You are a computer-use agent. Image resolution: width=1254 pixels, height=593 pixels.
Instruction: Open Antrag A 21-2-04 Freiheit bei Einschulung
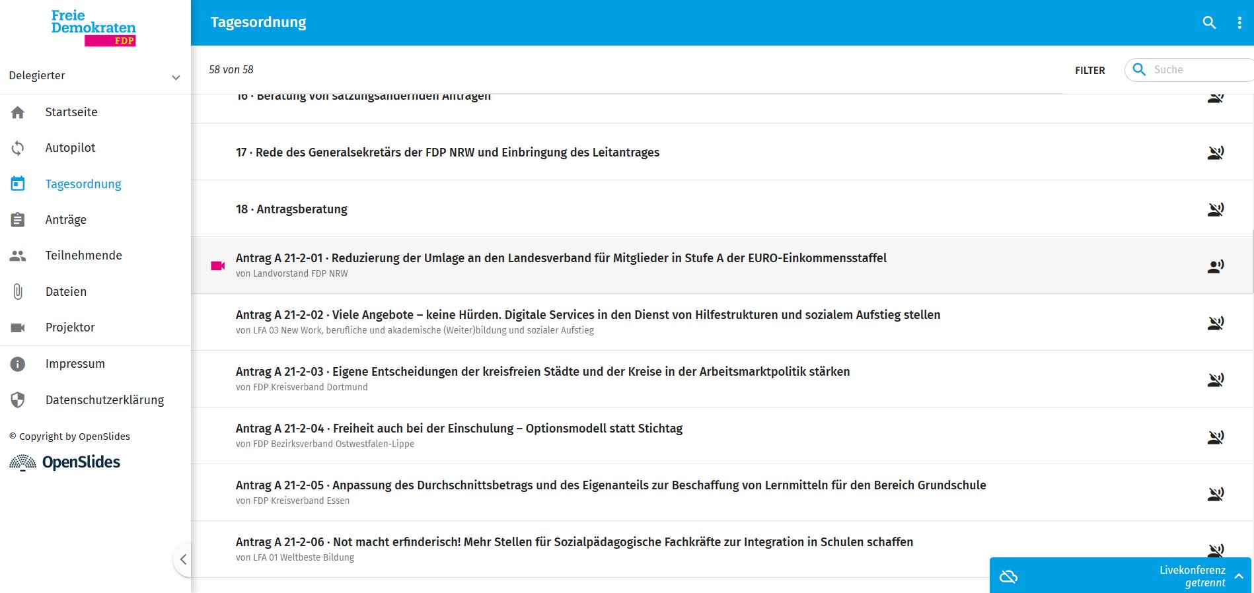coord(459,429)
